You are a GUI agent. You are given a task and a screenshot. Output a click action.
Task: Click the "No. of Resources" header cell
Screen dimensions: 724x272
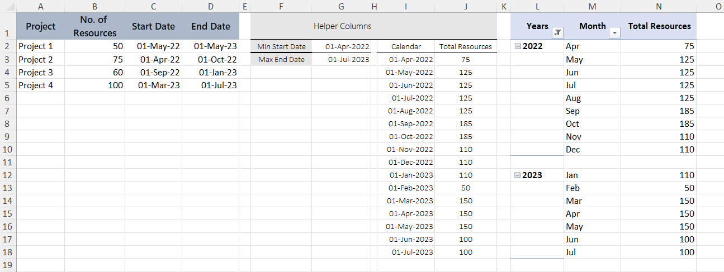(94, 26)
